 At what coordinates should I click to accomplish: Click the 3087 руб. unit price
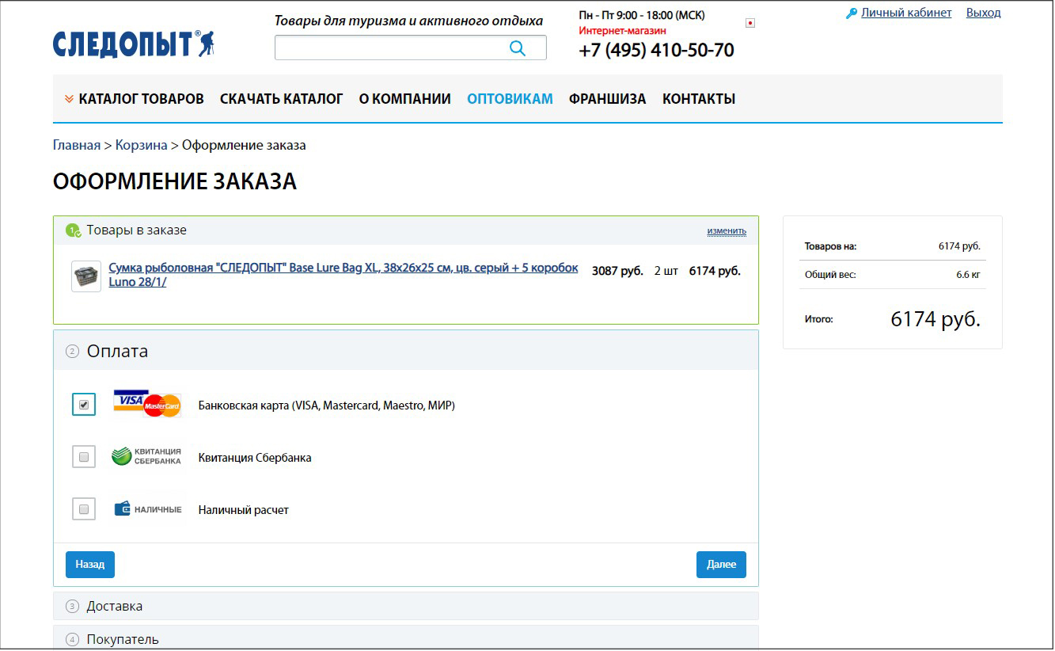pos(617,271)
